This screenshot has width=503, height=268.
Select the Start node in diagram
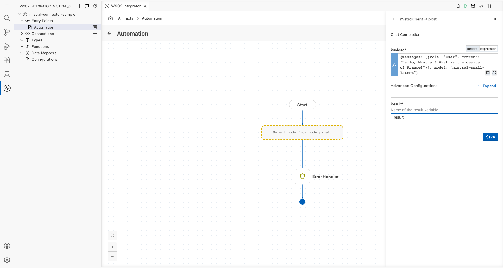coord(302,105)
